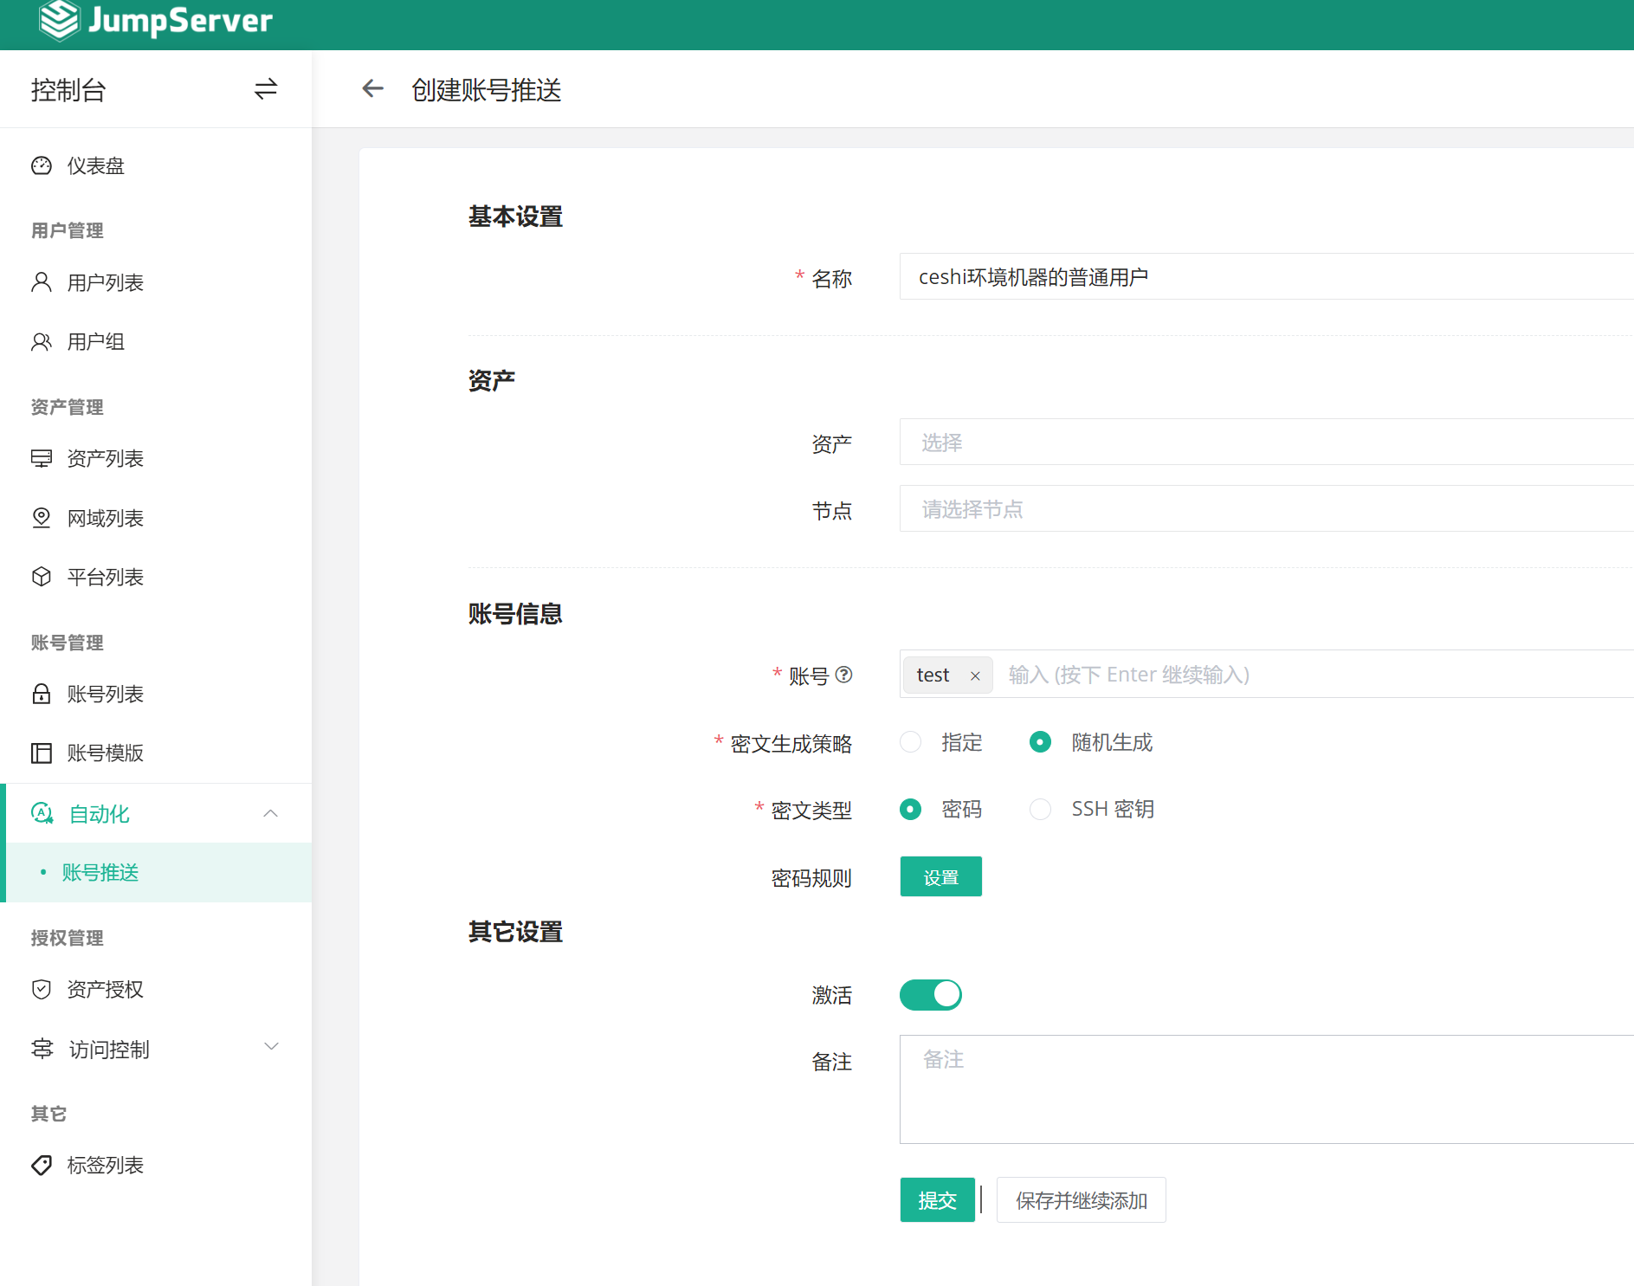Screen dimensions: 1634x1286
Task: Click the tag list label icon
Action: 42,1165
